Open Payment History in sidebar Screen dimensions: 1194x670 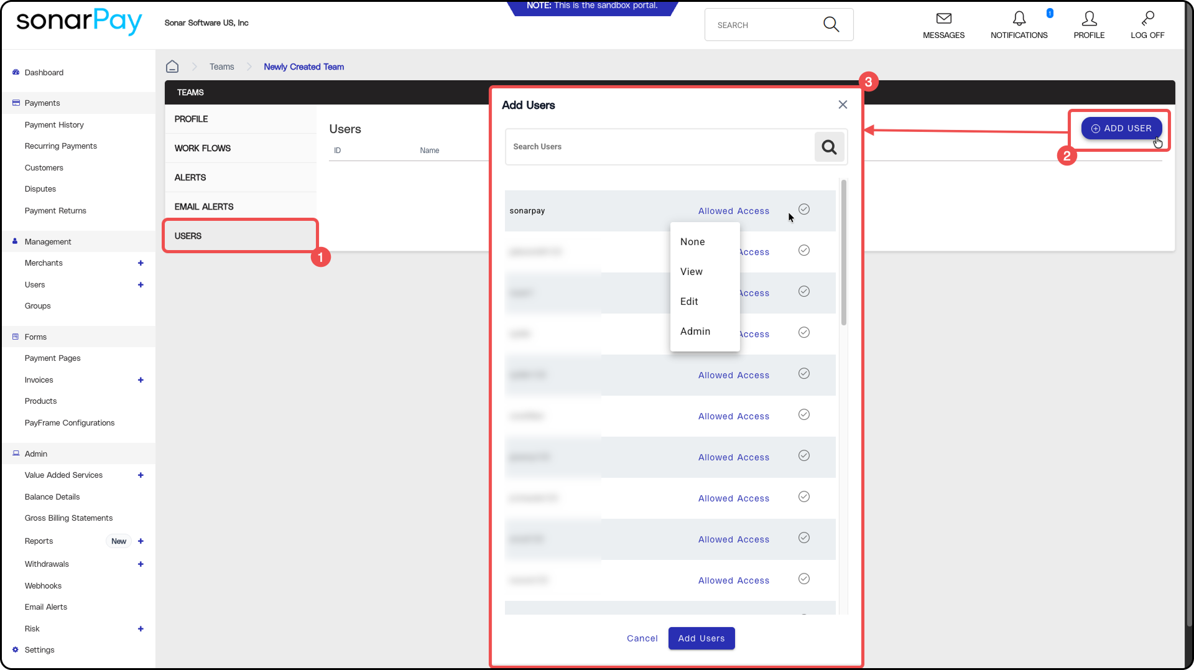pos(54,125)
